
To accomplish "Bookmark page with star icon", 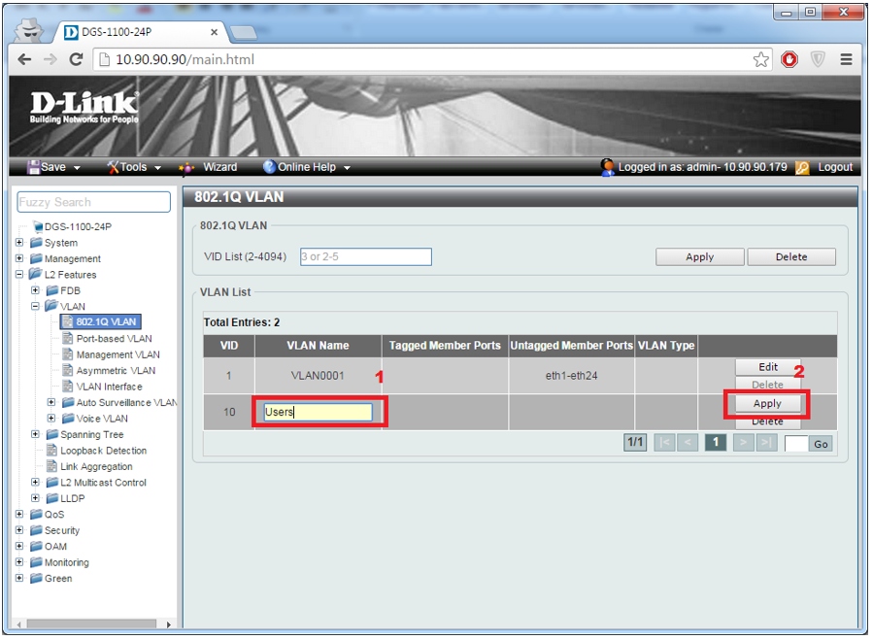I will [x=761, y=59].
